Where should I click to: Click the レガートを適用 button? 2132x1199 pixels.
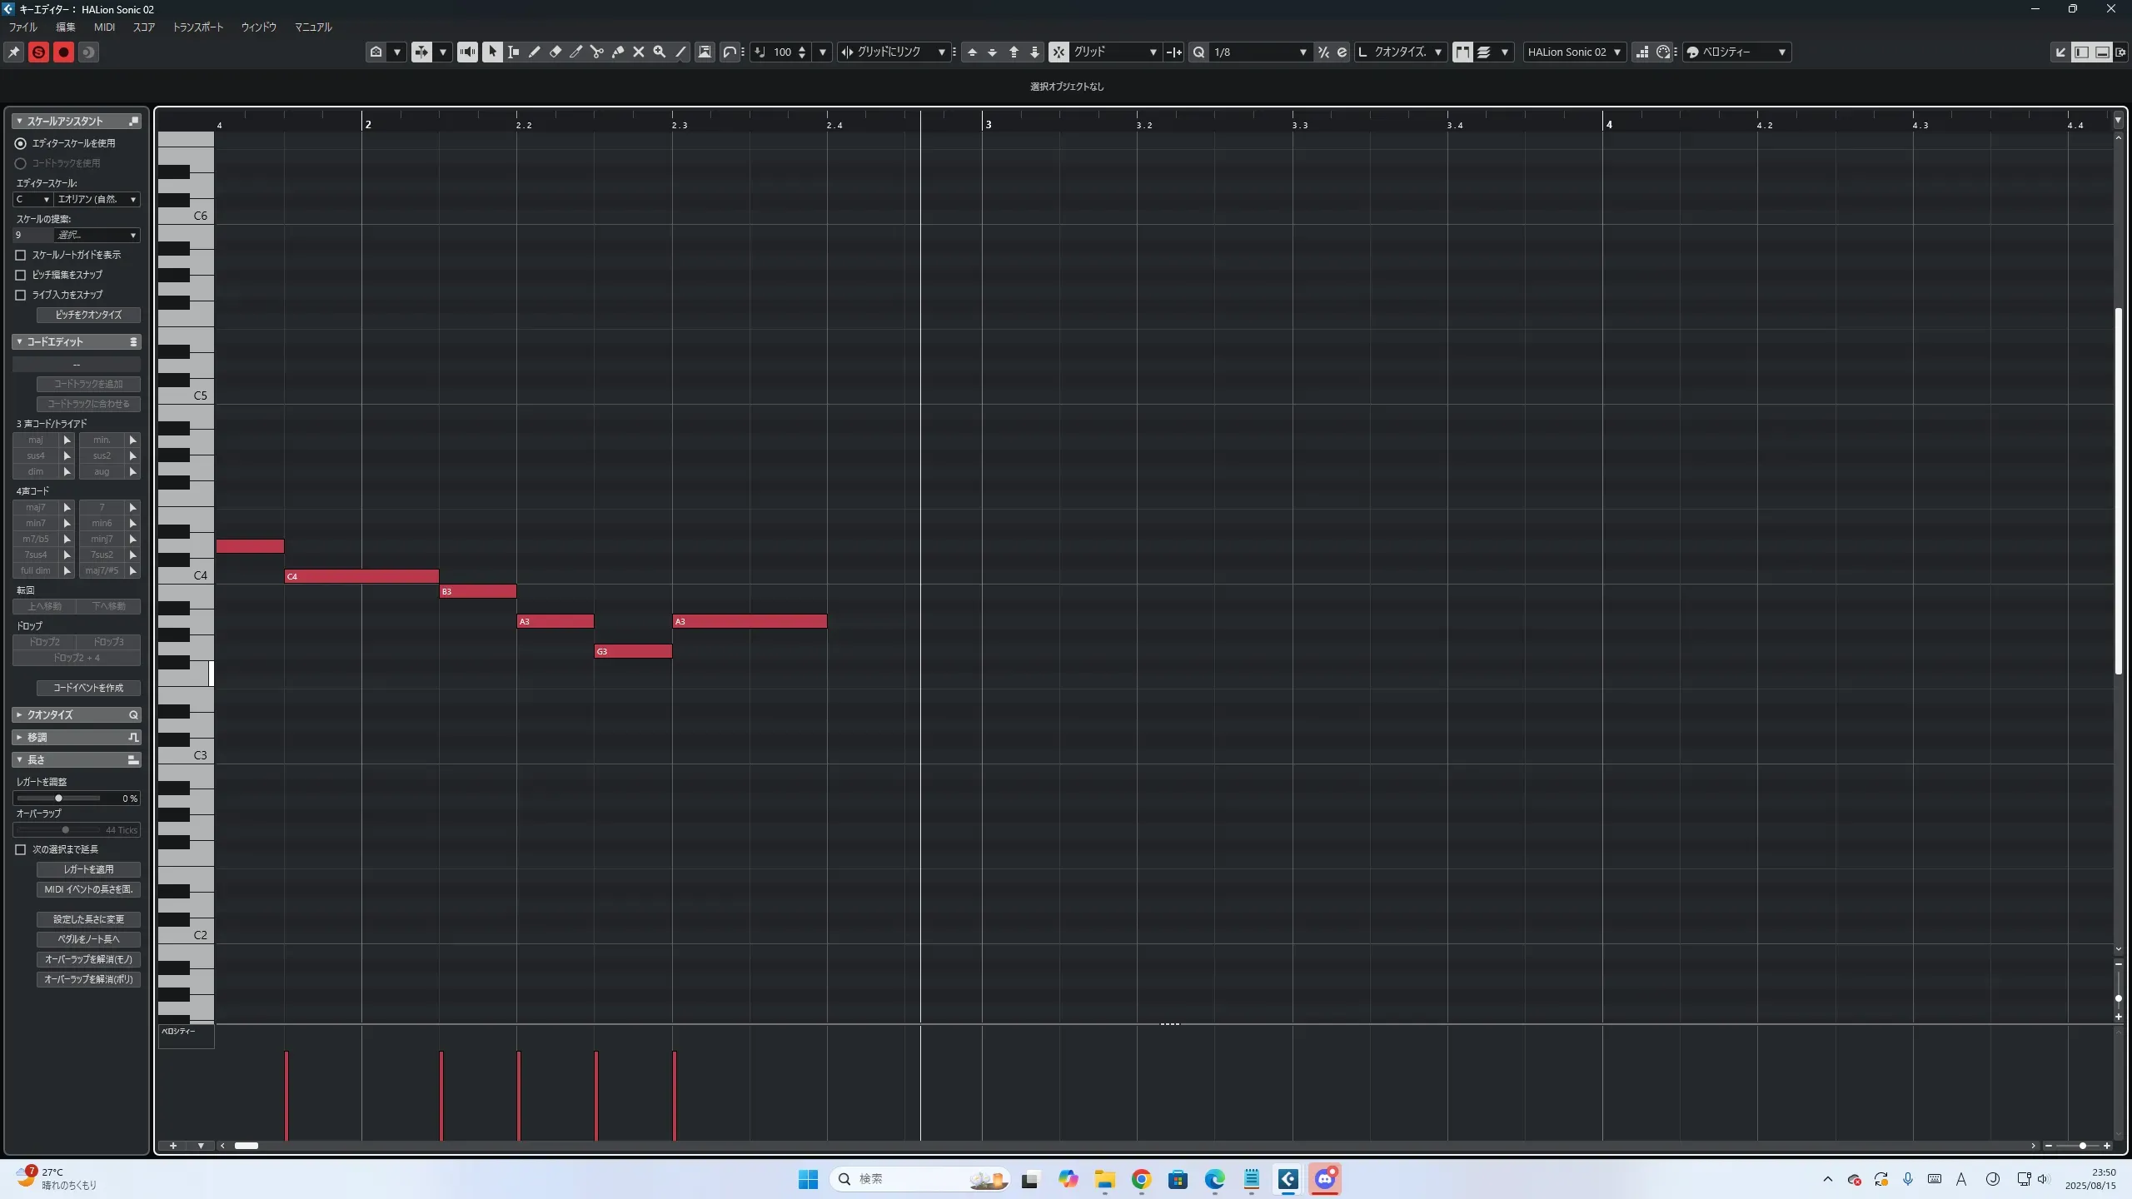[88, 869]
